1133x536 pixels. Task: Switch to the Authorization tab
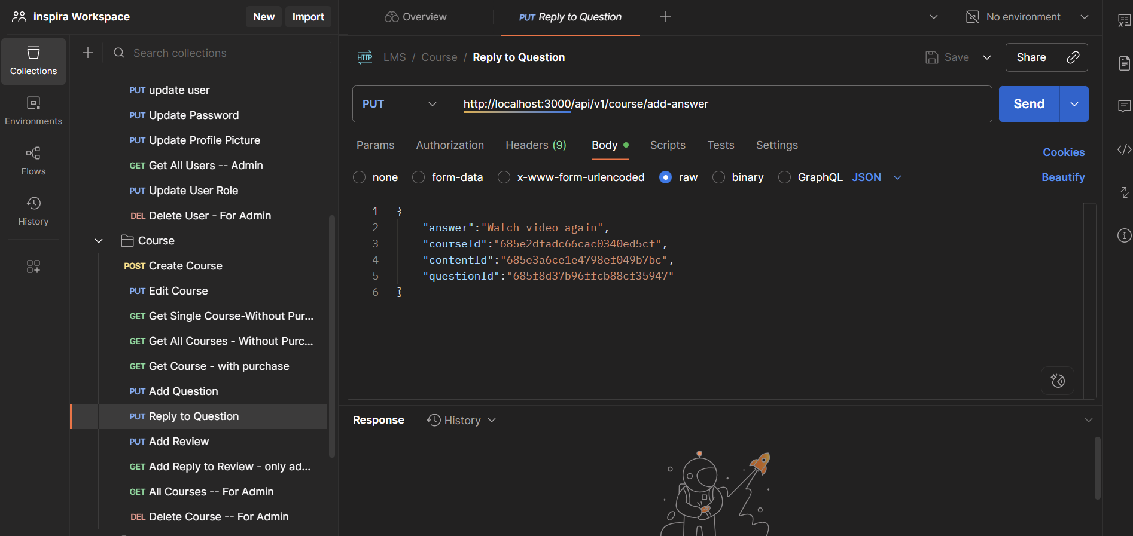pyautogui.click(x=450, y=145)
